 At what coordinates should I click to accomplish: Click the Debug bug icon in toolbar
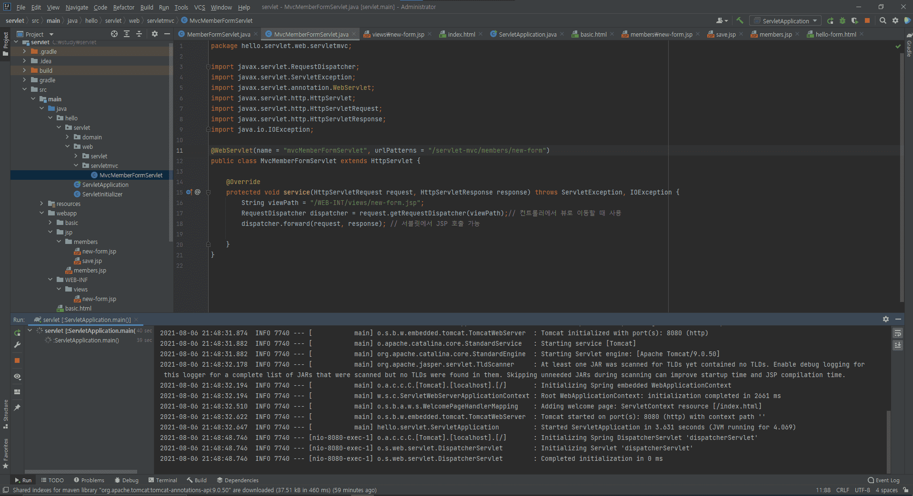843,20
